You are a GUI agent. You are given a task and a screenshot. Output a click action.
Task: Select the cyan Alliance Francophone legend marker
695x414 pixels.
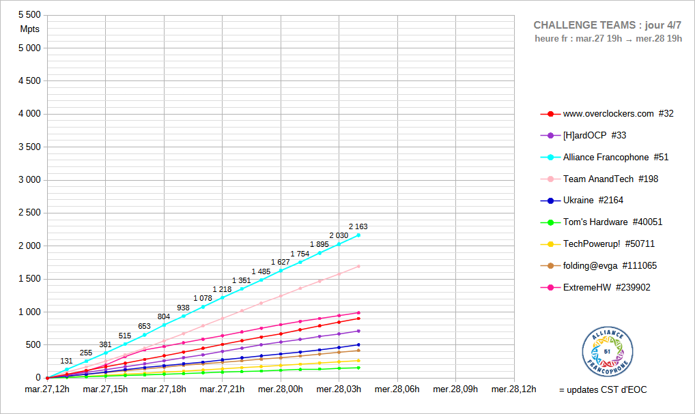550,158
